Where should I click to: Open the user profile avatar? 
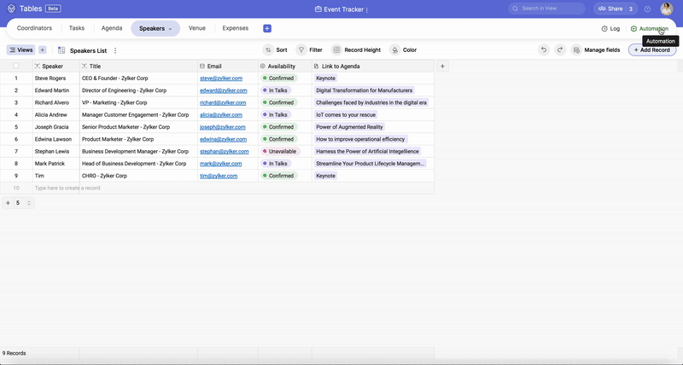pos(667,9)
